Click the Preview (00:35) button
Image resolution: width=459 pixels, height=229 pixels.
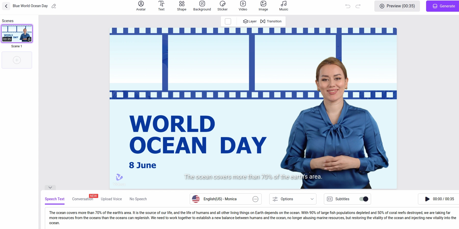tap(397, 6)
